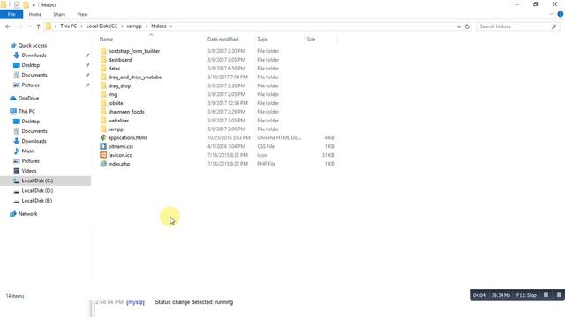
Task: Select Local Disk (C:) in navigation pane
Action: tap(37, 181)
